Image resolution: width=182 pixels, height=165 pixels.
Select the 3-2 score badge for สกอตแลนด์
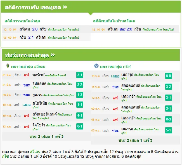pyautogui.click(x=168, y=87)
